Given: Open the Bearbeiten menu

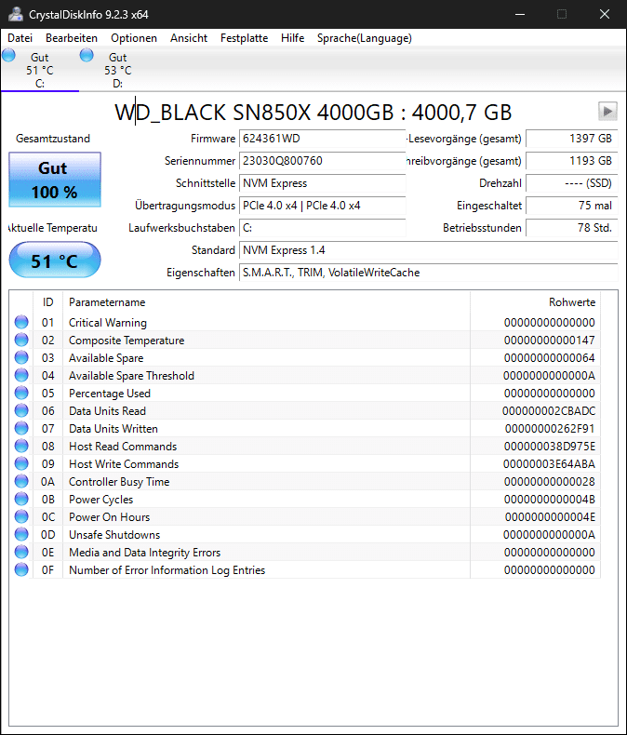Looking at the screenshot, I should [x=72, y=38].
